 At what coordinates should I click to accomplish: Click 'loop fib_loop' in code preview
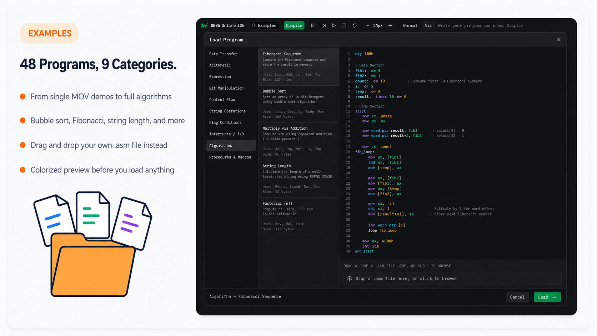382,230
